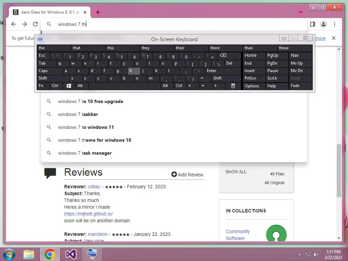Select the 'these' word prediction
The height and width of the screenshot is (261, 348).
295,48
